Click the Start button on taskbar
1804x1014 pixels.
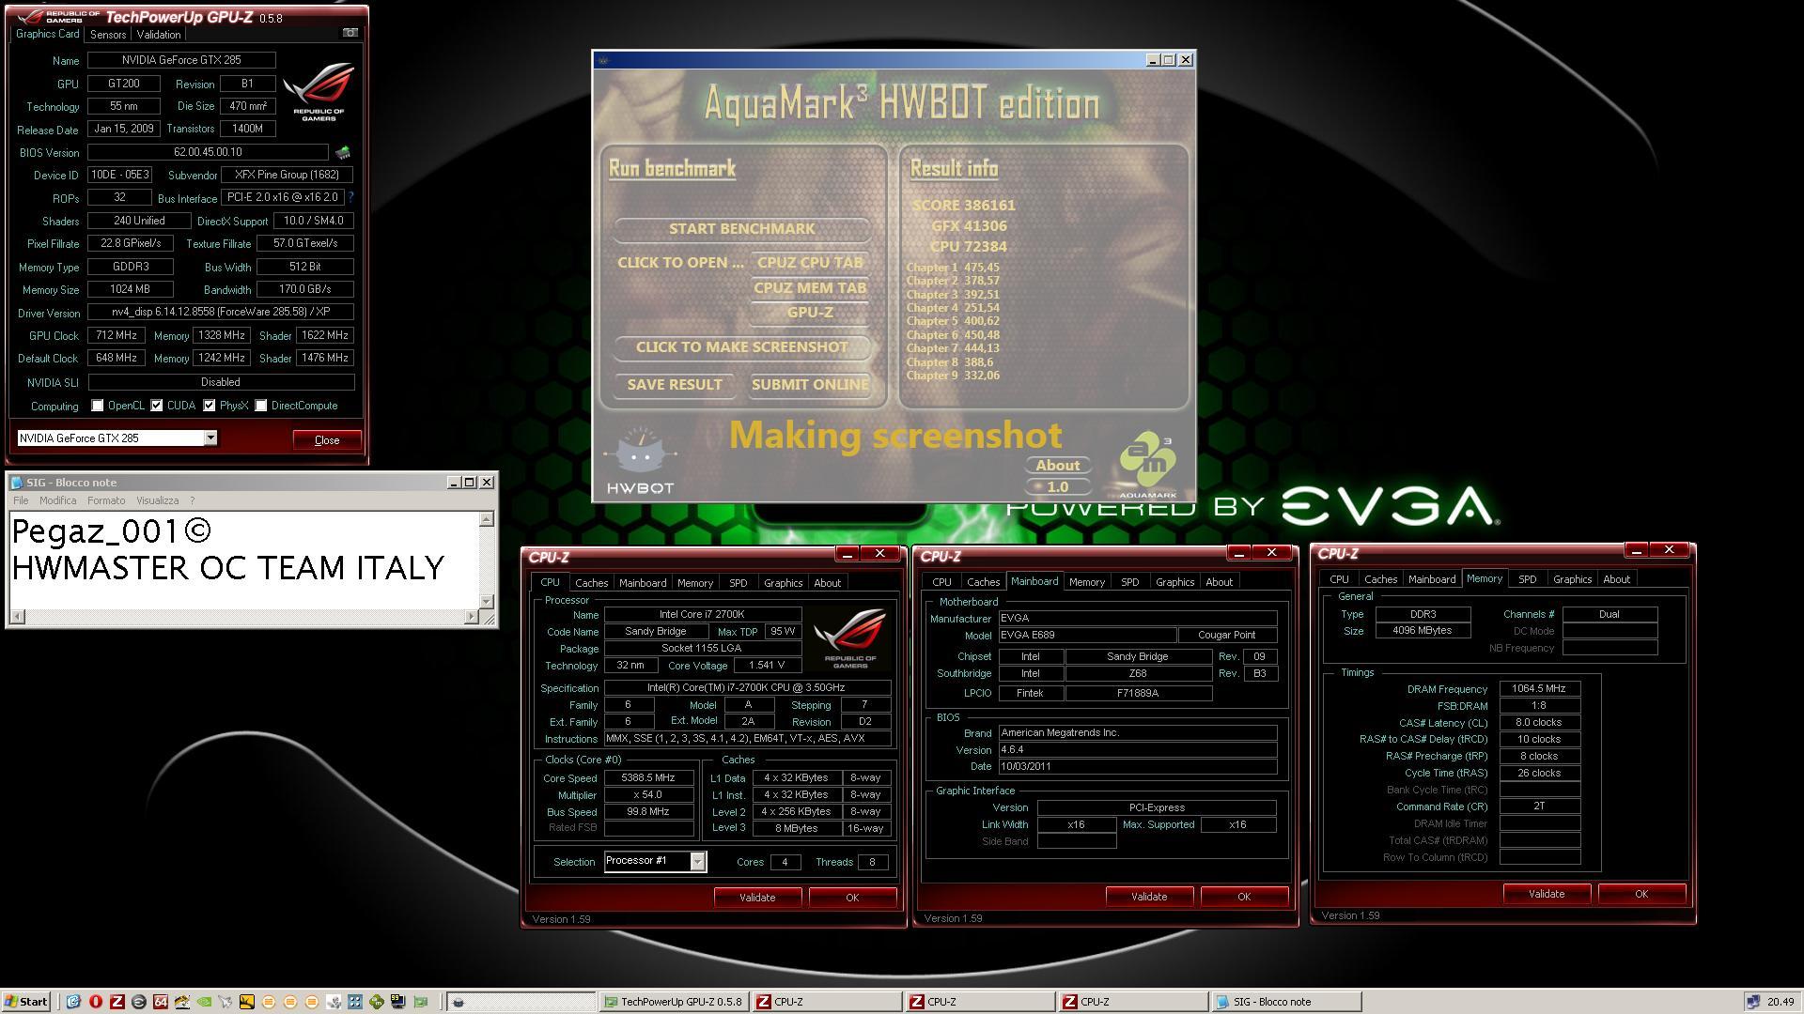pos(26,1002)
